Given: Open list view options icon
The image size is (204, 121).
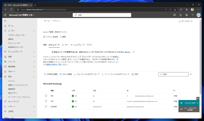Looking at the screenshot, I should click(191, 74).
